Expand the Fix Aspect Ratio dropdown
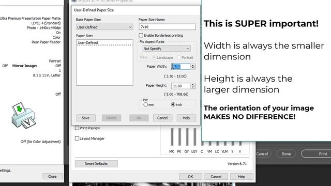Screen dimensions: 331x186 167,49
